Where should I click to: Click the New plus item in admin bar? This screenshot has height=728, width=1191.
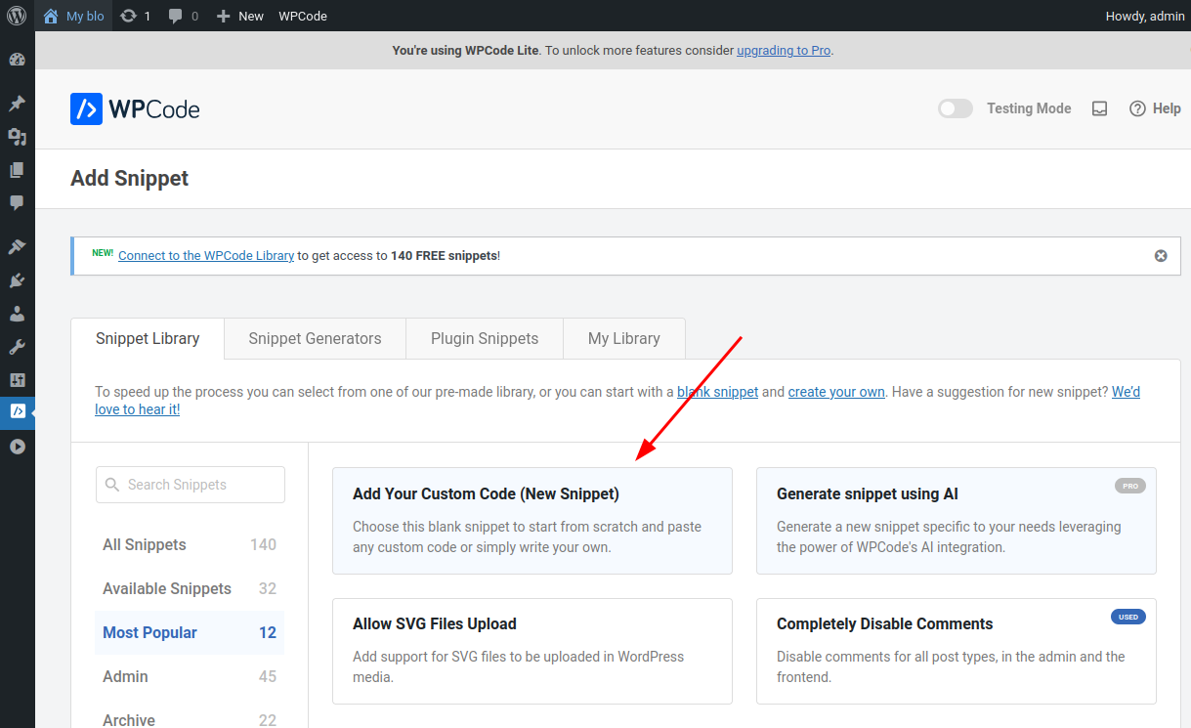click(239, 16)
